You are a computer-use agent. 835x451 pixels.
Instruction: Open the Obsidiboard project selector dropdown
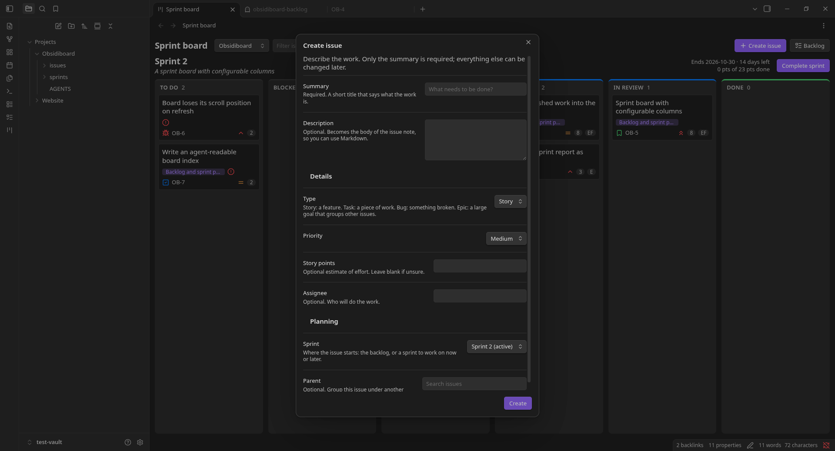click(241, 46)
